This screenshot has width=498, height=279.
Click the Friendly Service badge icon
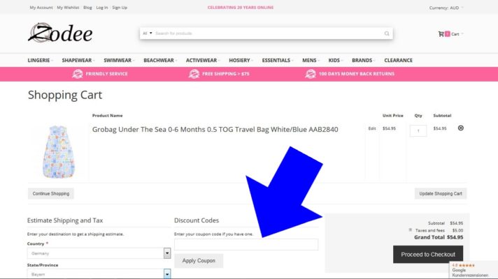(x=77, y=74)
